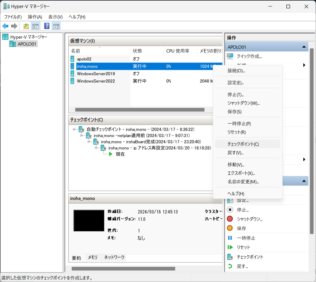Click the irohaBoard完成 checkpoint icon
Screen dimensions: 316x282
(x=96, y=142)
